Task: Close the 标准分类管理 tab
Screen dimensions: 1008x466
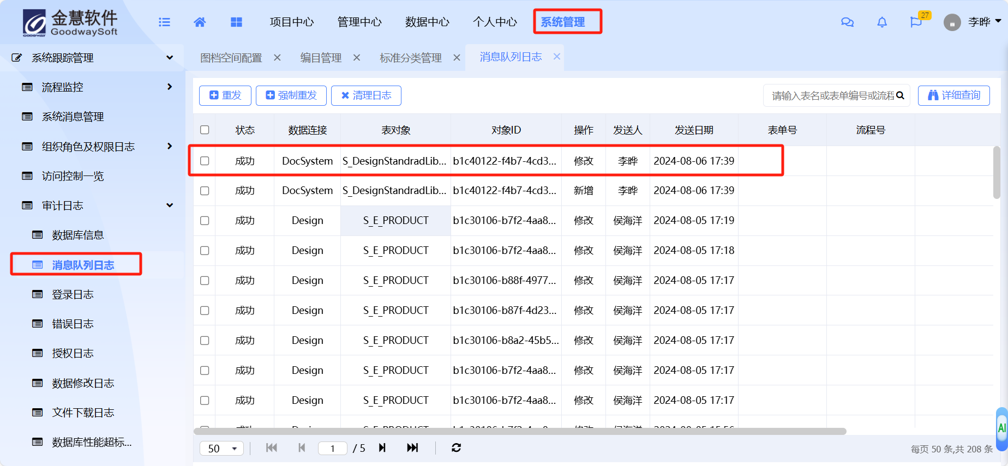Action: point(457,57)
